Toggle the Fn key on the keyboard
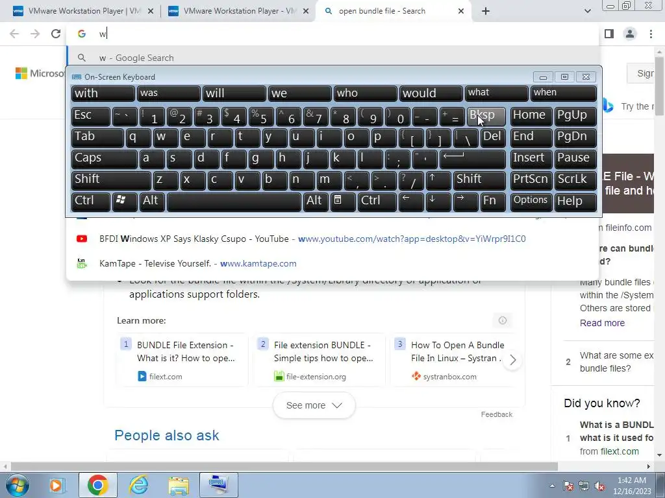The width and height of the screenshot is (665, 498). coord(493,202)
